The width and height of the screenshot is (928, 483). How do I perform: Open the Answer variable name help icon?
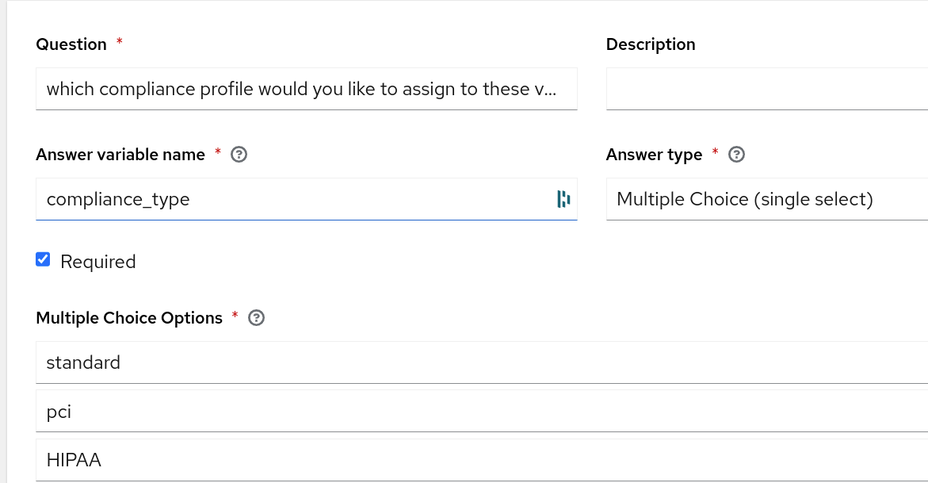pyautogui.click(x=239, y=155)
